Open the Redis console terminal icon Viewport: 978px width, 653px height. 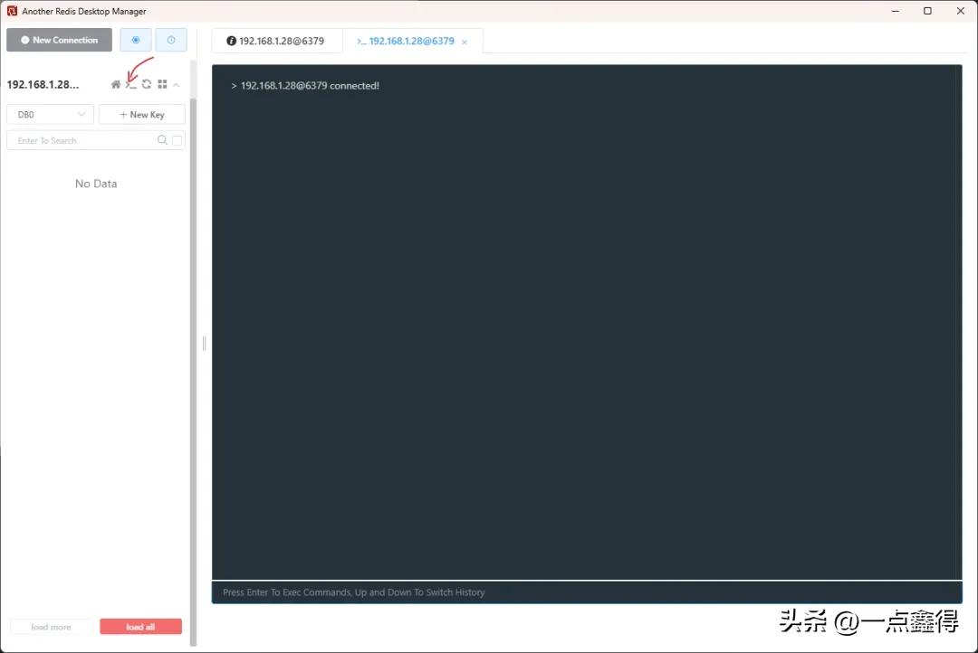coord(130,84)
